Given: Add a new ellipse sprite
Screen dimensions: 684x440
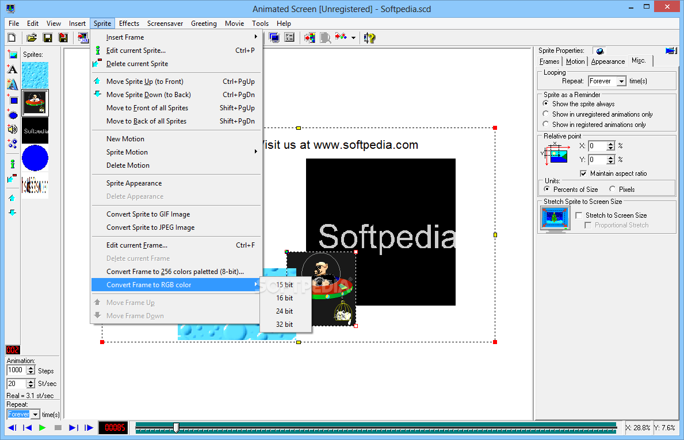Looking at the screenshot, I should tap(13, 114).
